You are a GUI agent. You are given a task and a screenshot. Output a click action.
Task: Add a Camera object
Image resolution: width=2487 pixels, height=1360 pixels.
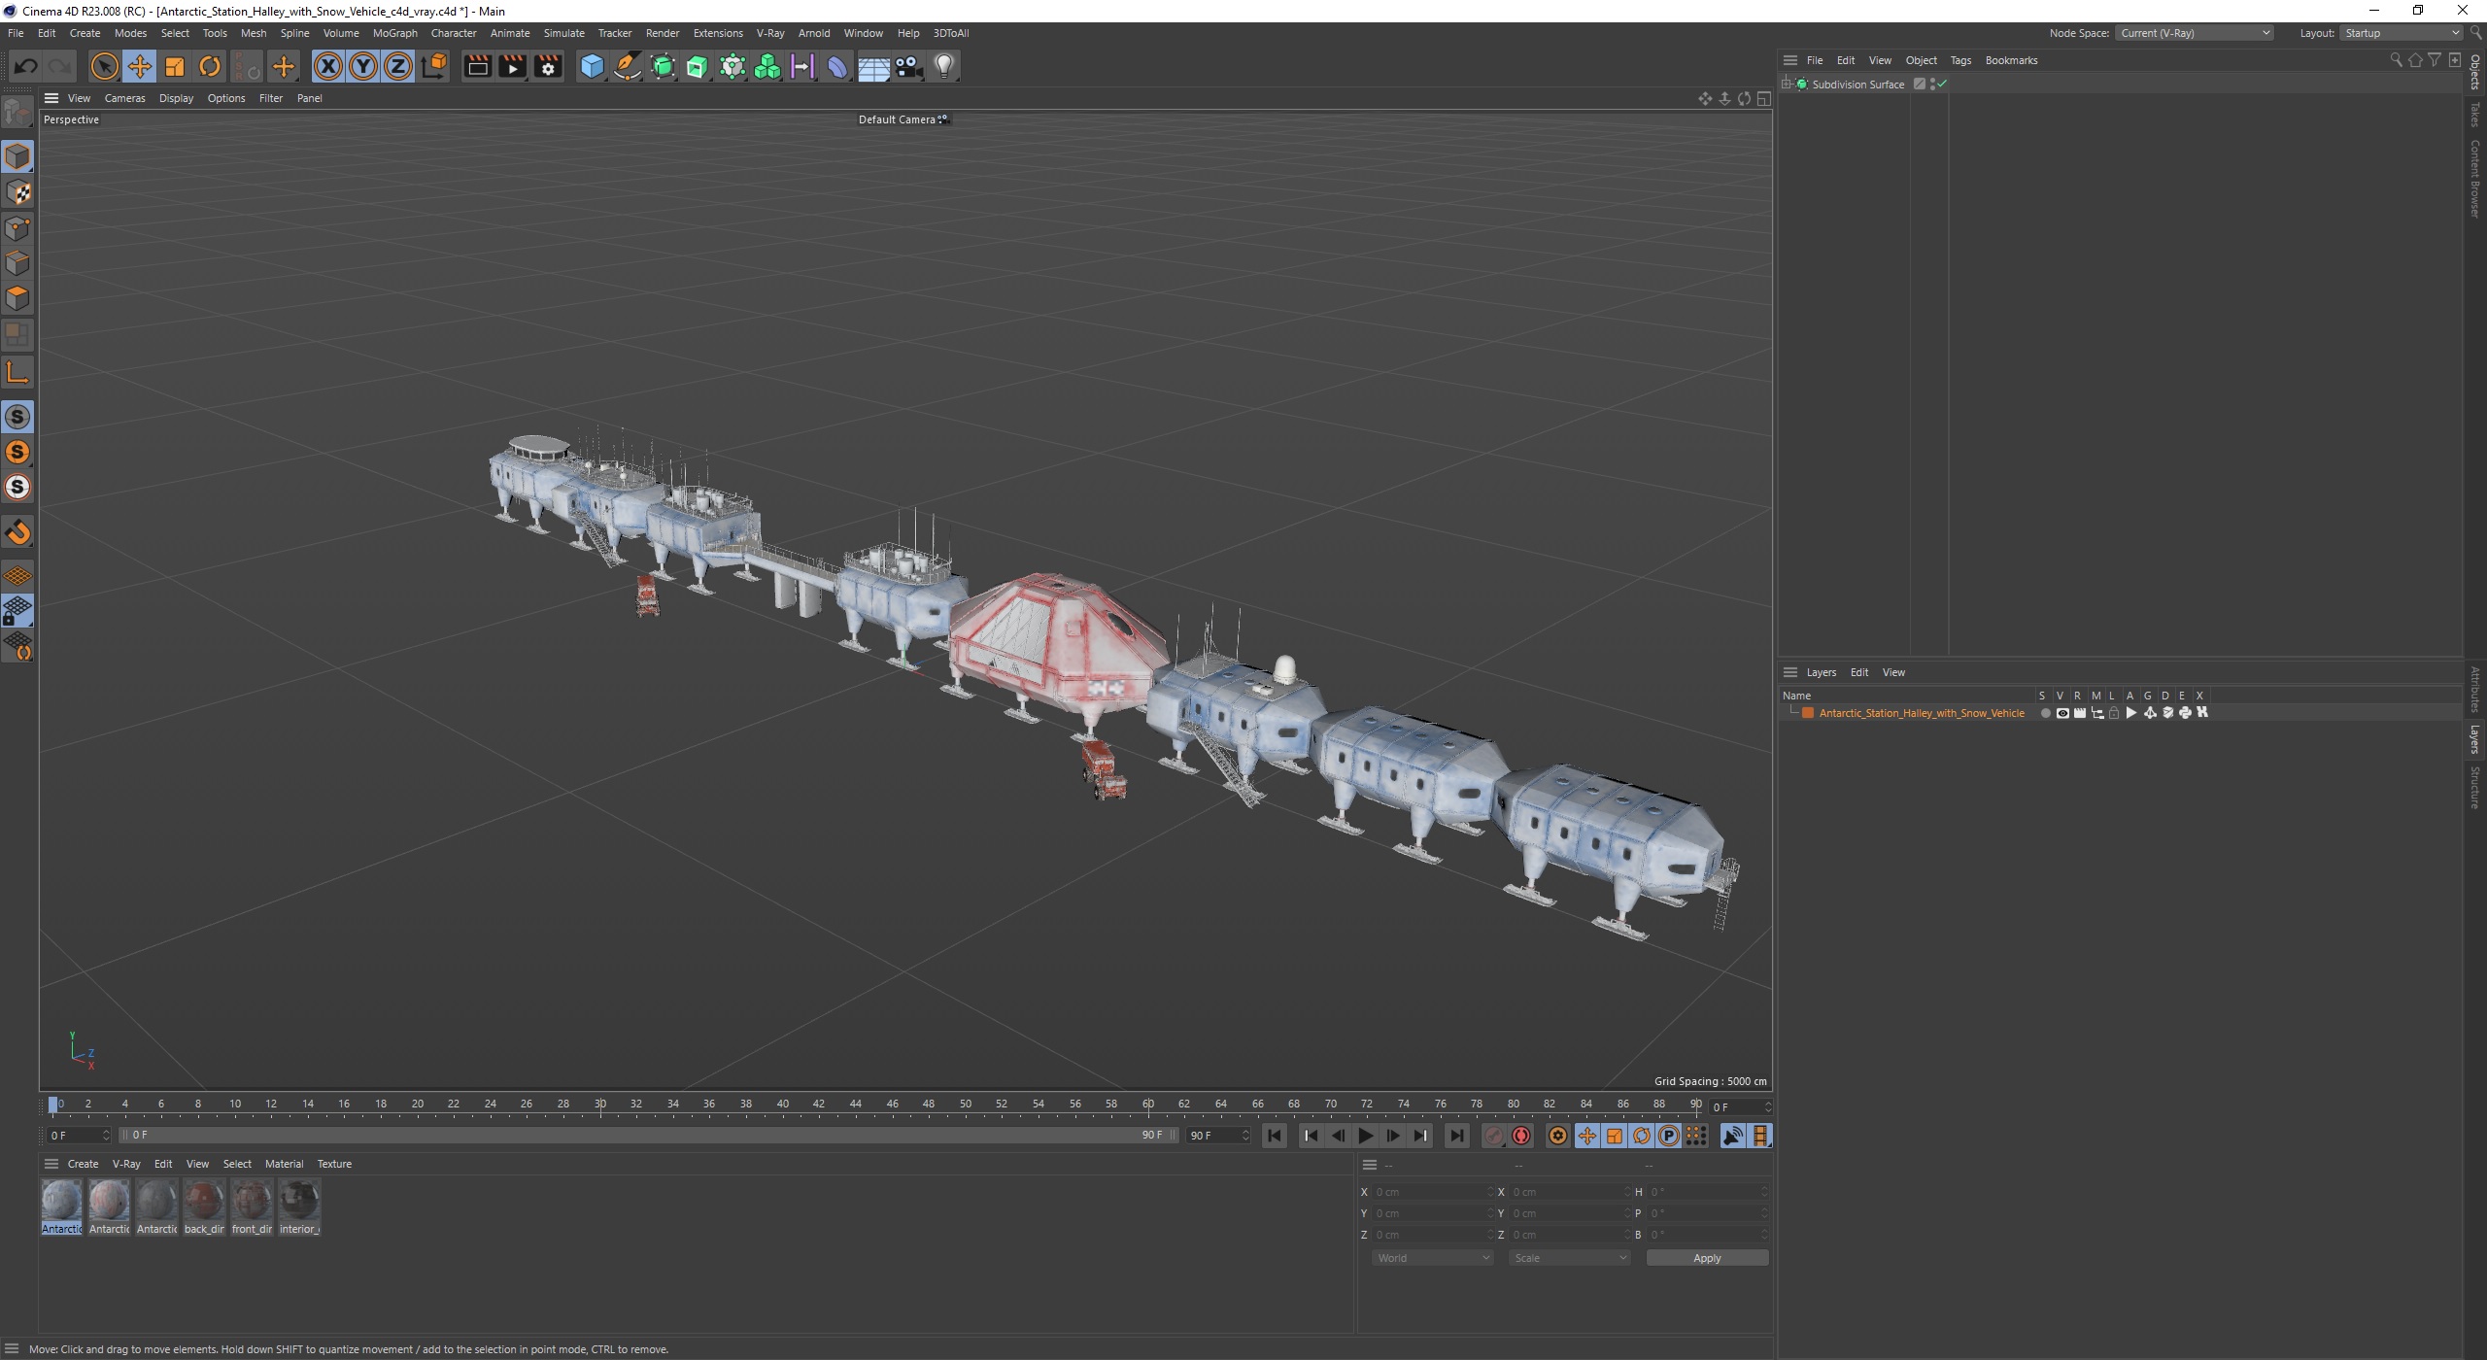point(908,66)
